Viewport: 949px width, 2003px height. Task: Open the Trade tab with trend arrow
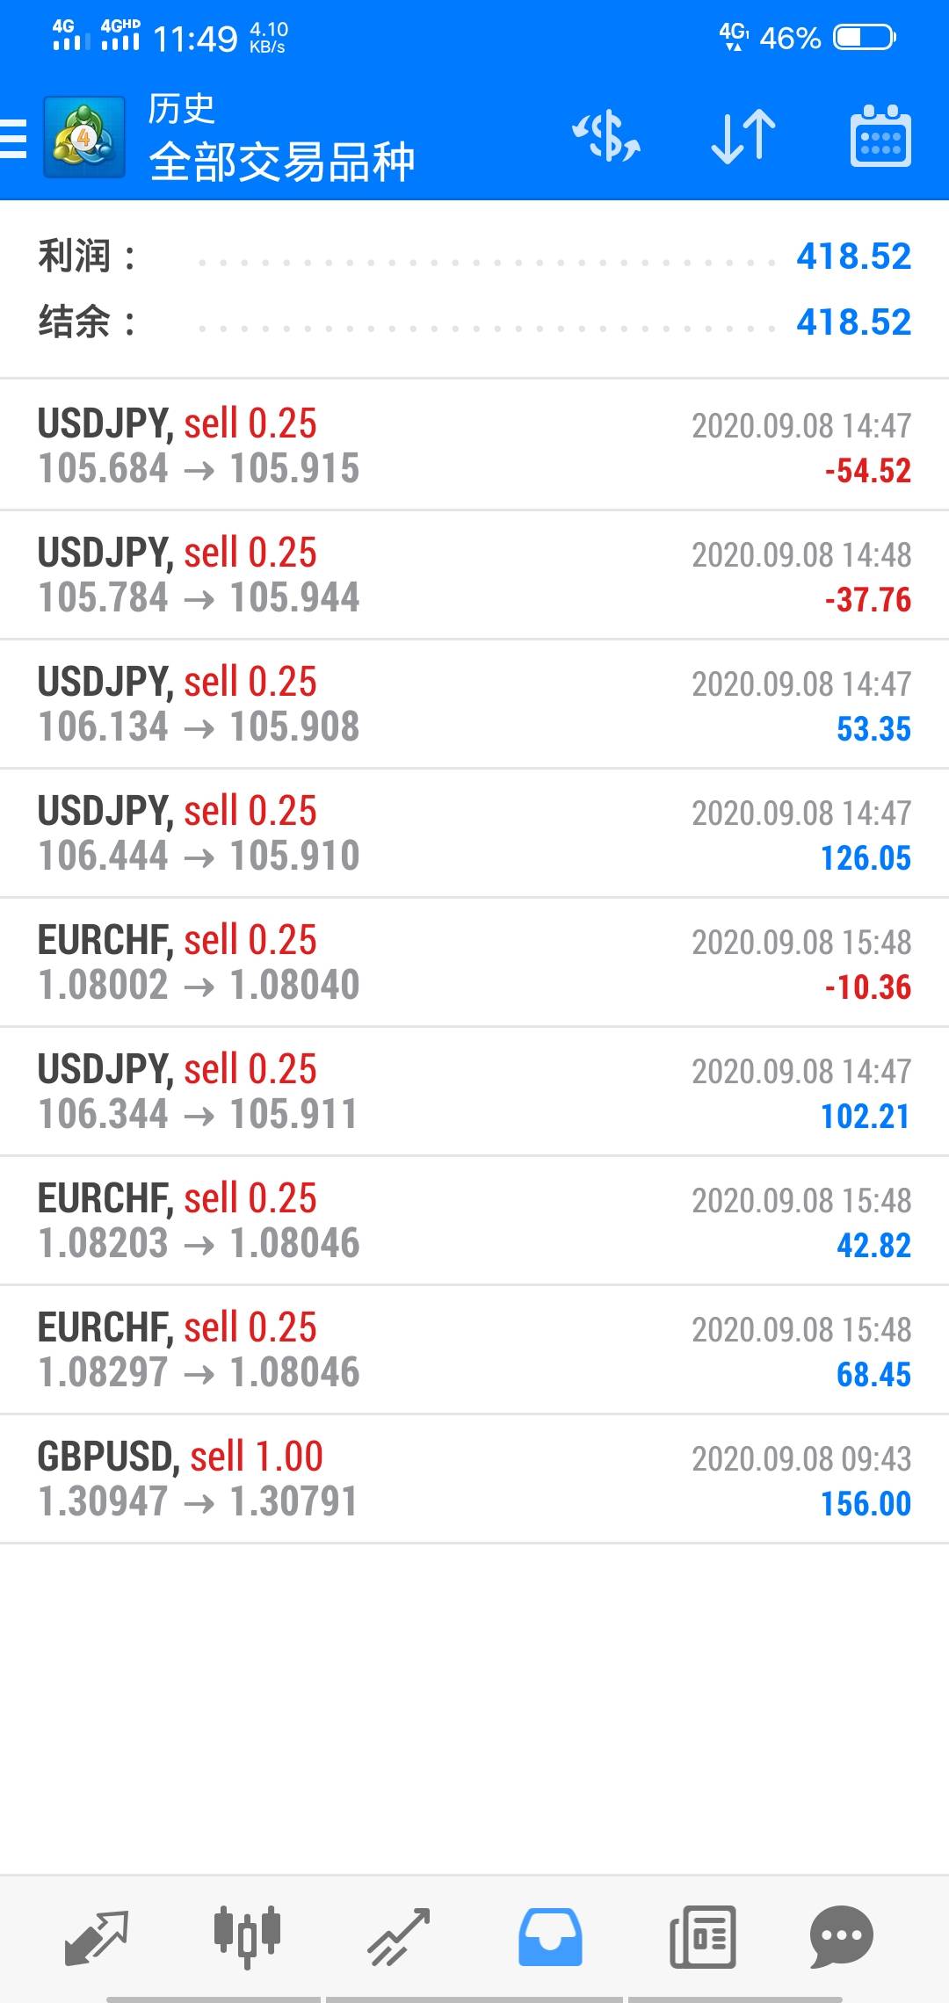[399, 1937]
